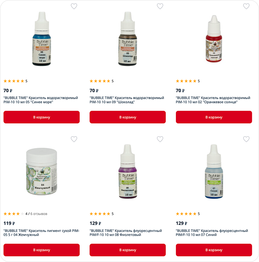The height and width of the screenshot is (262, 259).
Task: Add "Шоколад" dye to cart
Action: coord(128,117)
